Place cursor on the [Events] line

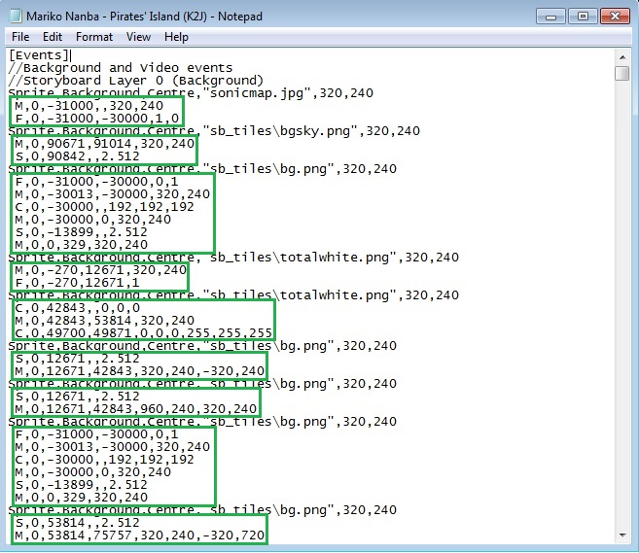pos(39,55)
